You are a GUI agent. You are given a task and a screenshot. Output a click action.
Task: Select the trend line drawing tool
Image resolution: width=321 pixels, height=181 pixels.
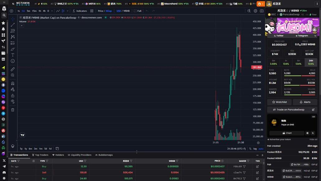[13, 25]
